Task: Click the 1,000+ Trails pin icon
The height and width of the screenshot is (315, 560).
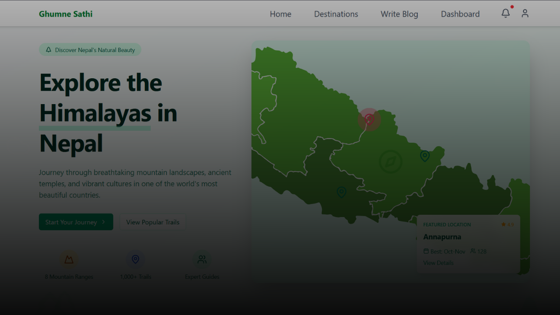Action: (136, 259)
